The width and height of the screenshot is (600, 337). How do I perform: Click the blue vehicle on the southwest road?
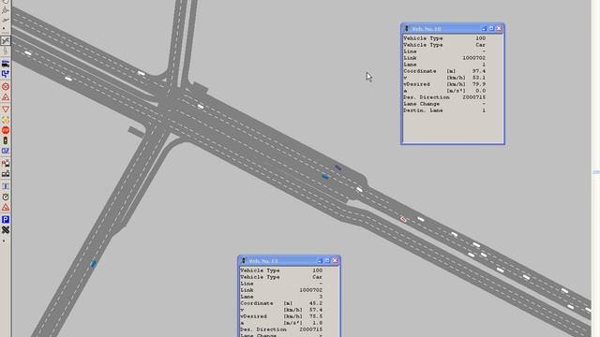pos(94,264)
